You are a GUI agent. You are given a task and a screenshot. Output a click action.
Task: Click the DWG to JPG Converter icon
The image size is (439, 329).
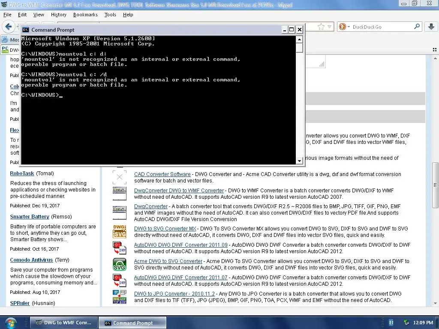pos(120,296)
